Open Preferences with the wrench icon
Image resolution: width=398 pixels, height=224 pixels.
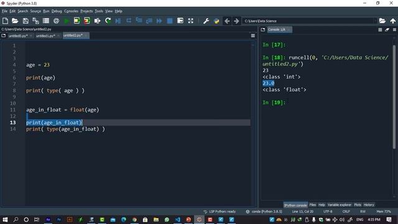pyautogui.click(x=206, y=21)
